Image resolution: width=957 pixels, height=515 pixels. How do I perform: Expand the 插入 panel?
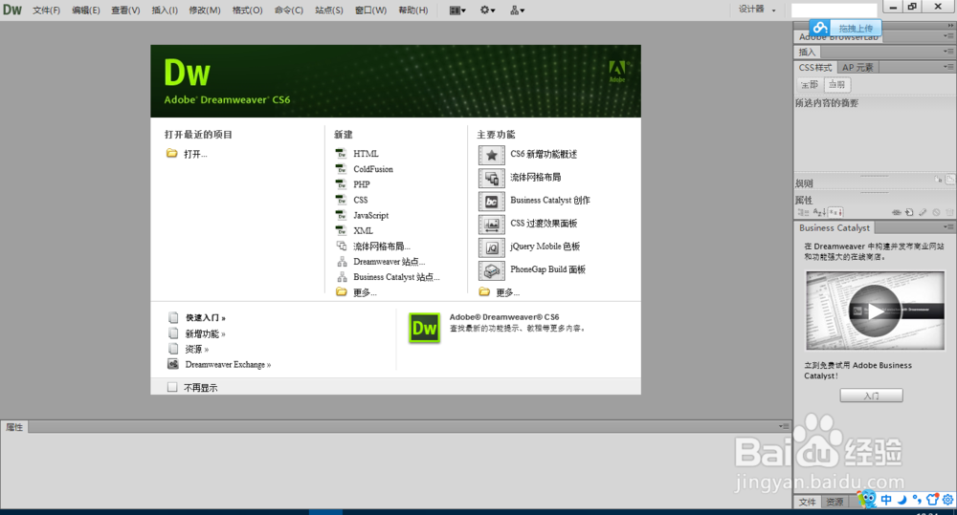click(808, 52)
